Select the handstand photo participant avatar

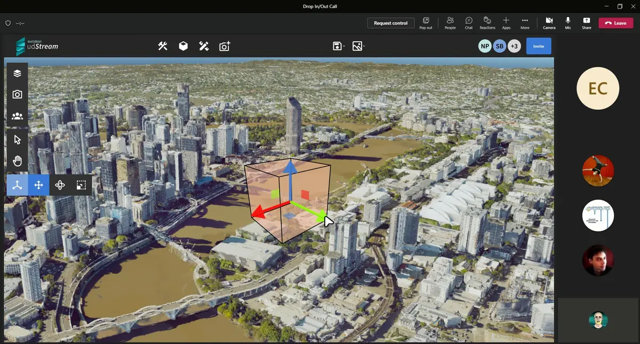tap(598, 171)
